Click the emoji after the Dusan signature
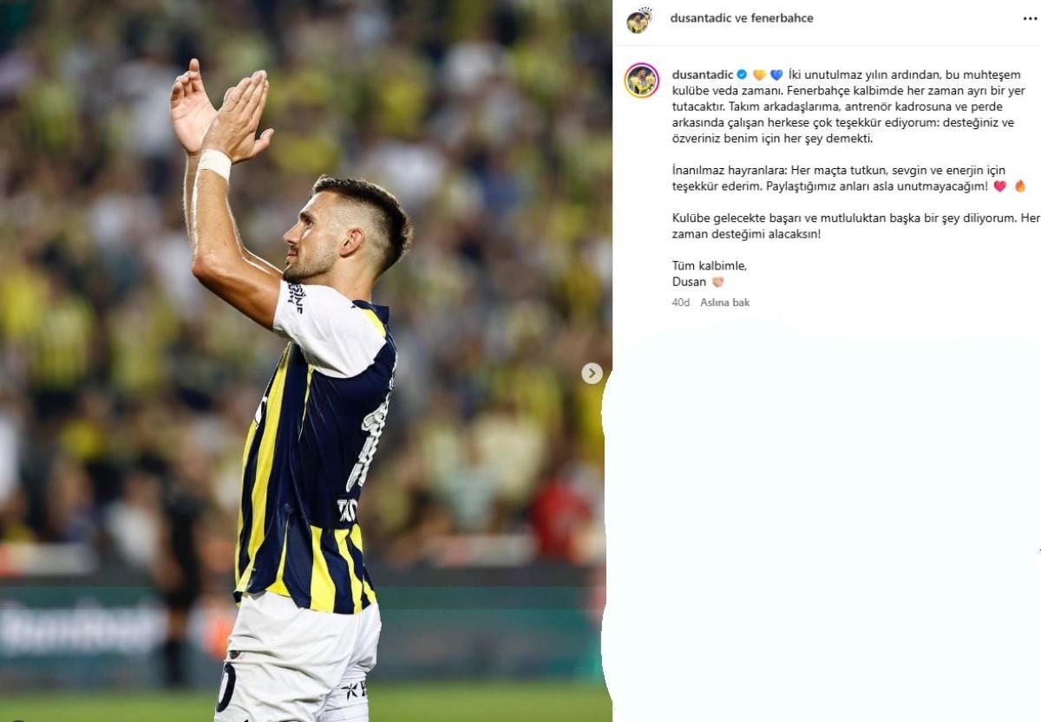The width and height of the screenshot is (1041, 722). tap(717, 282)
